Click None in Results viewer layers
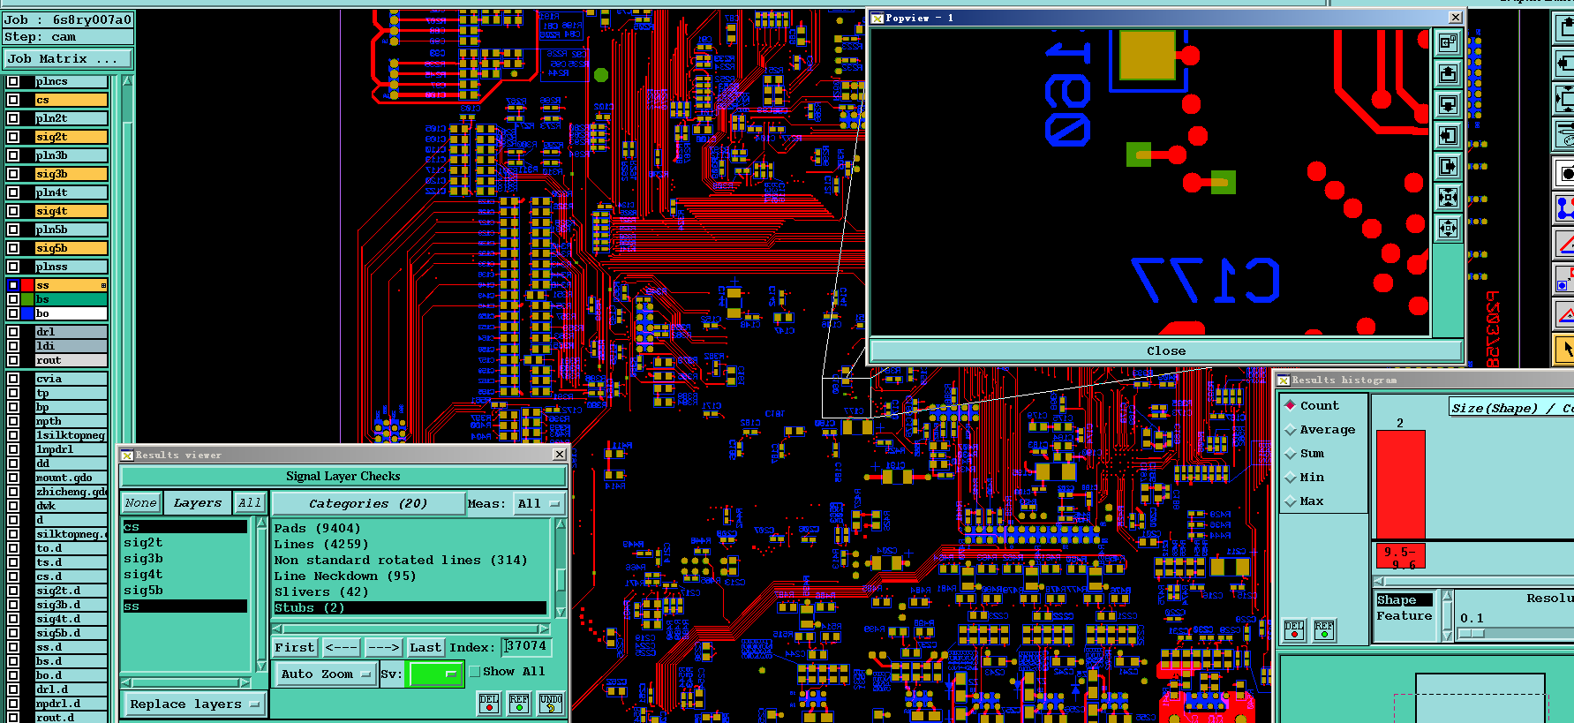1574x723 pixels. [x=140, y=502]
